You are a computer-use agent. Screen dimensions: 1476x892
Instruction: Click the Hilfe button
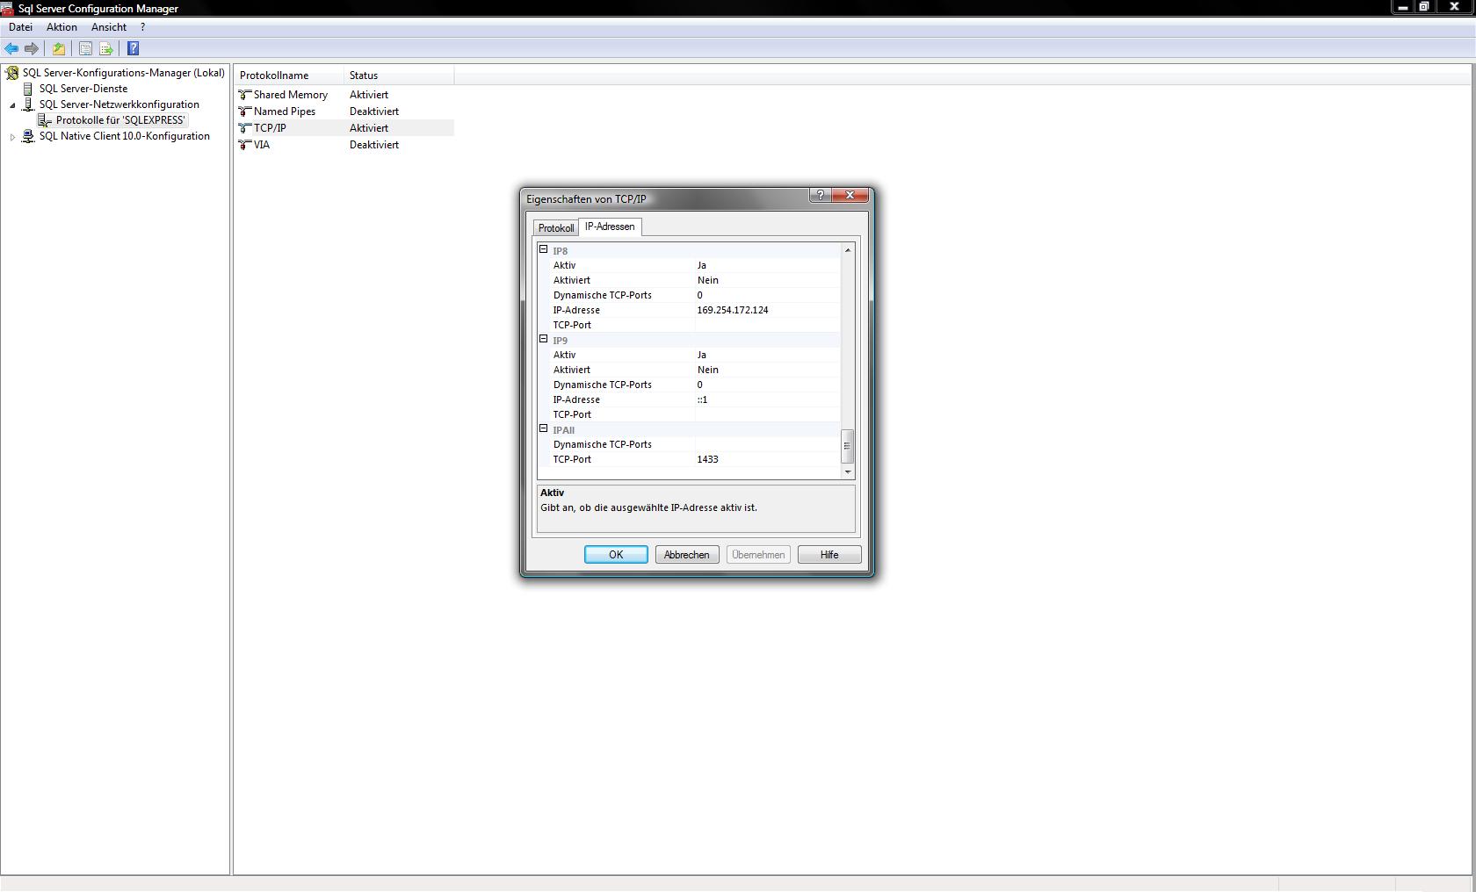click(x=829, y=555)
